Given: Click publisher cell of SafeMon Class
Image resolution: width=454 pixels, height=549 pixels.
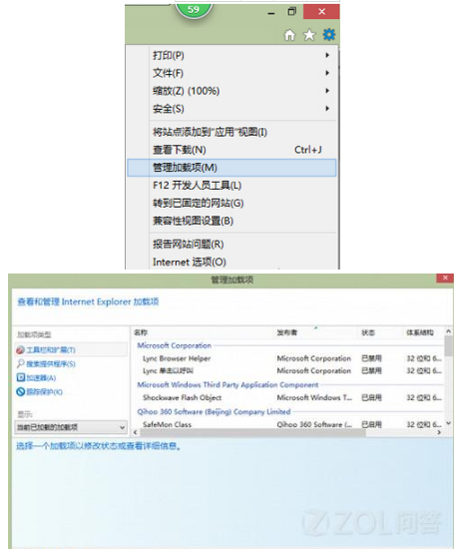Looking at the screenshot, I should [314, 424].
